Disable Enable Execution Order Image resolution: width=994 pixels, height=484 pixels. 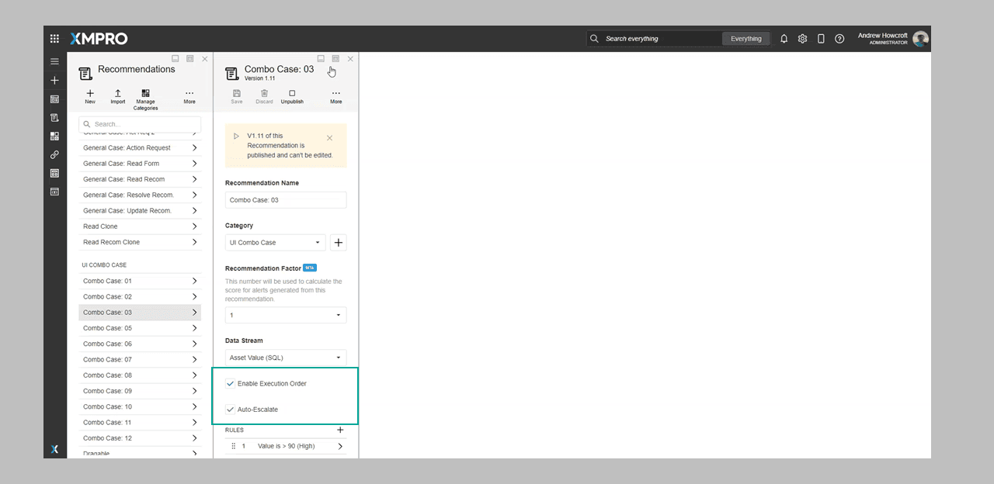230,383
